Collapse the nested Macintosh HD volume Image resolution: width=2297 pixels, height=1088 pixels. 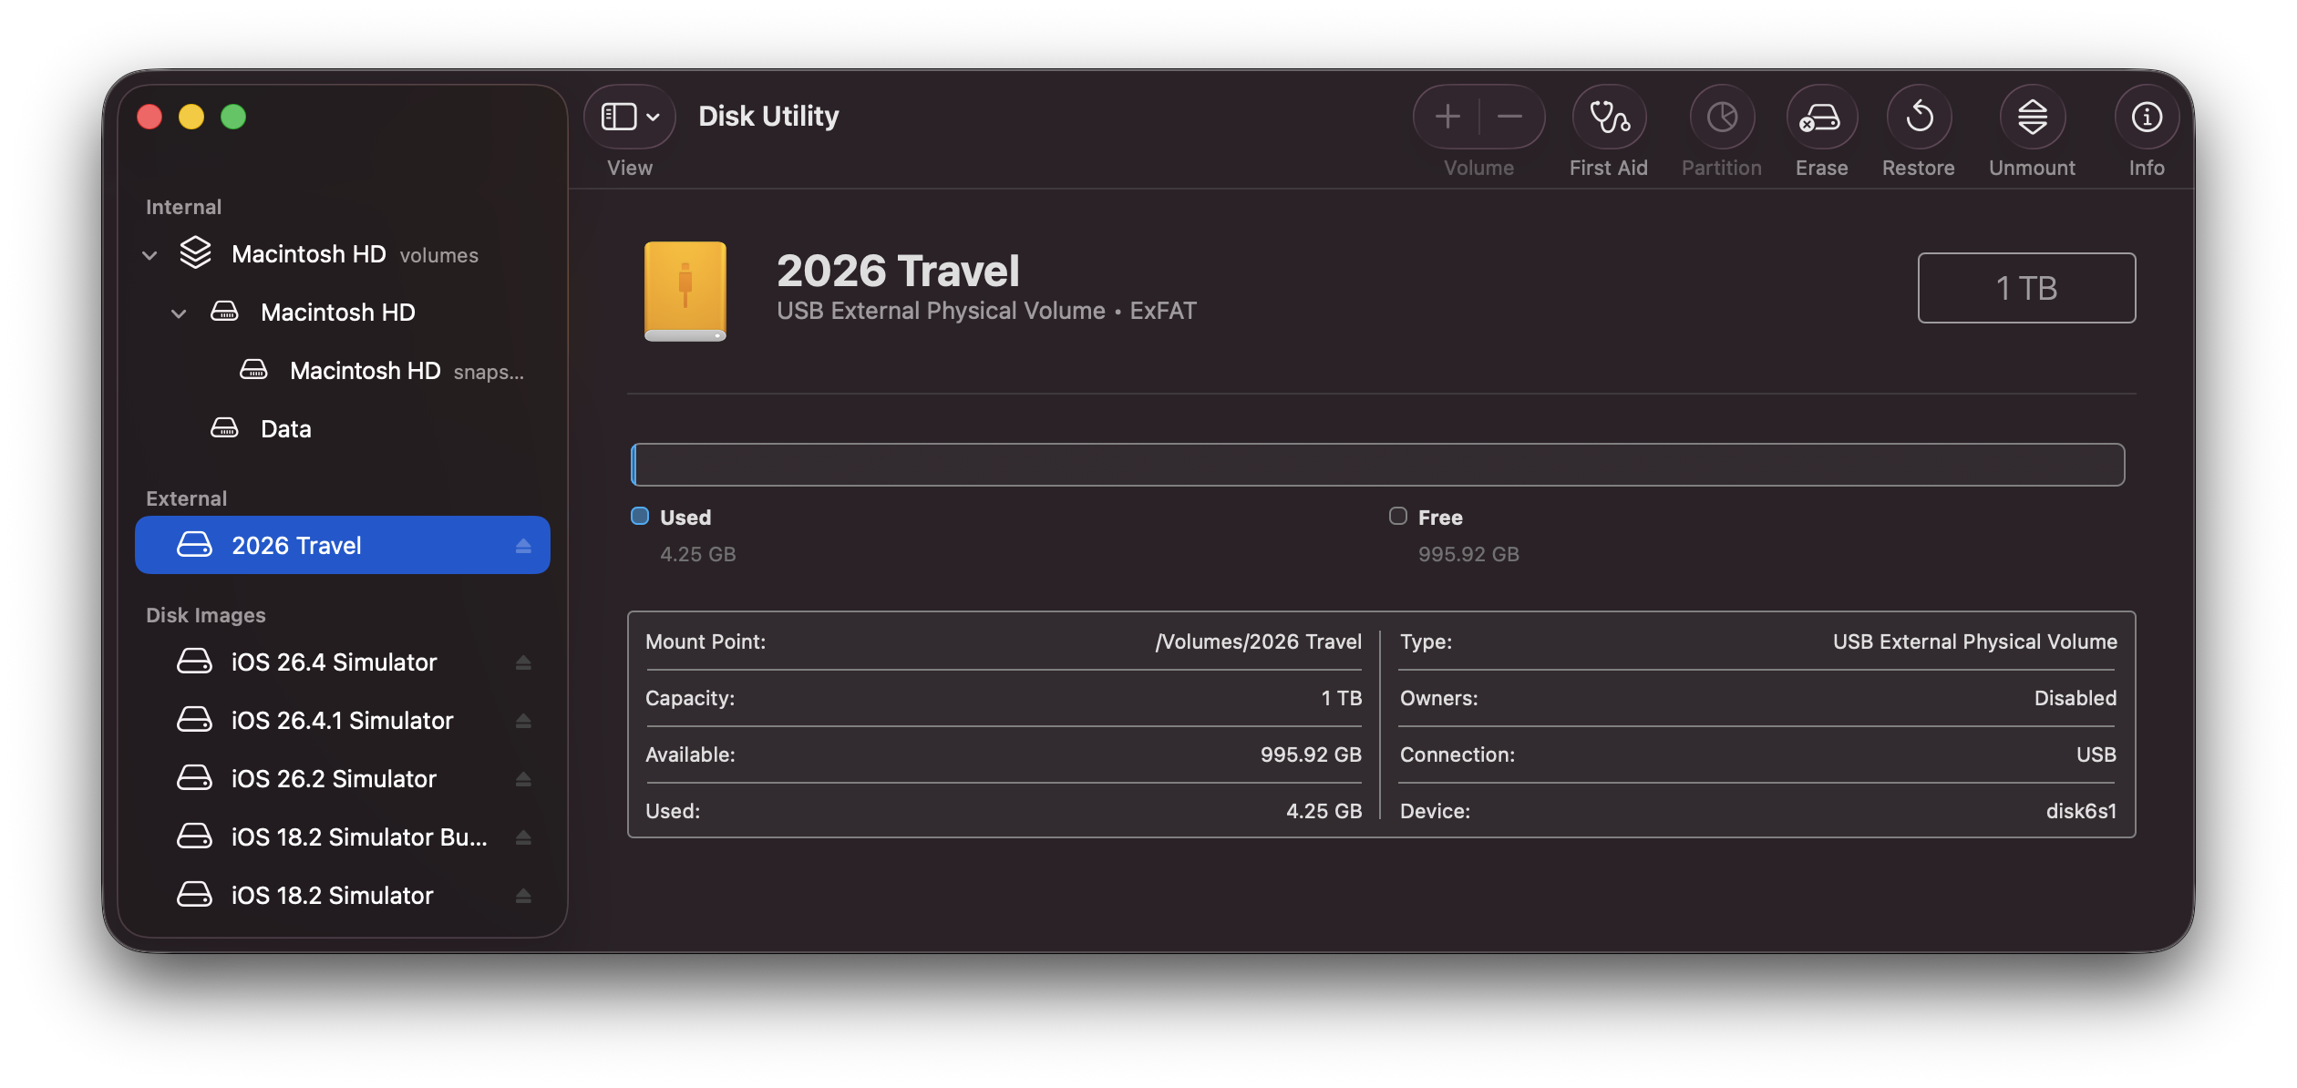point(179,313)
